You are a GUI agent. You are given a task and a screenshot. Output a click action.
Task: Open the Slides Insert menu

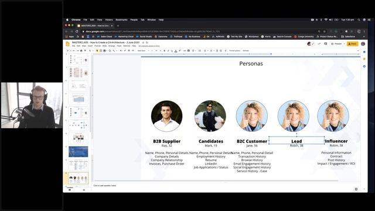tap(90, 46)
